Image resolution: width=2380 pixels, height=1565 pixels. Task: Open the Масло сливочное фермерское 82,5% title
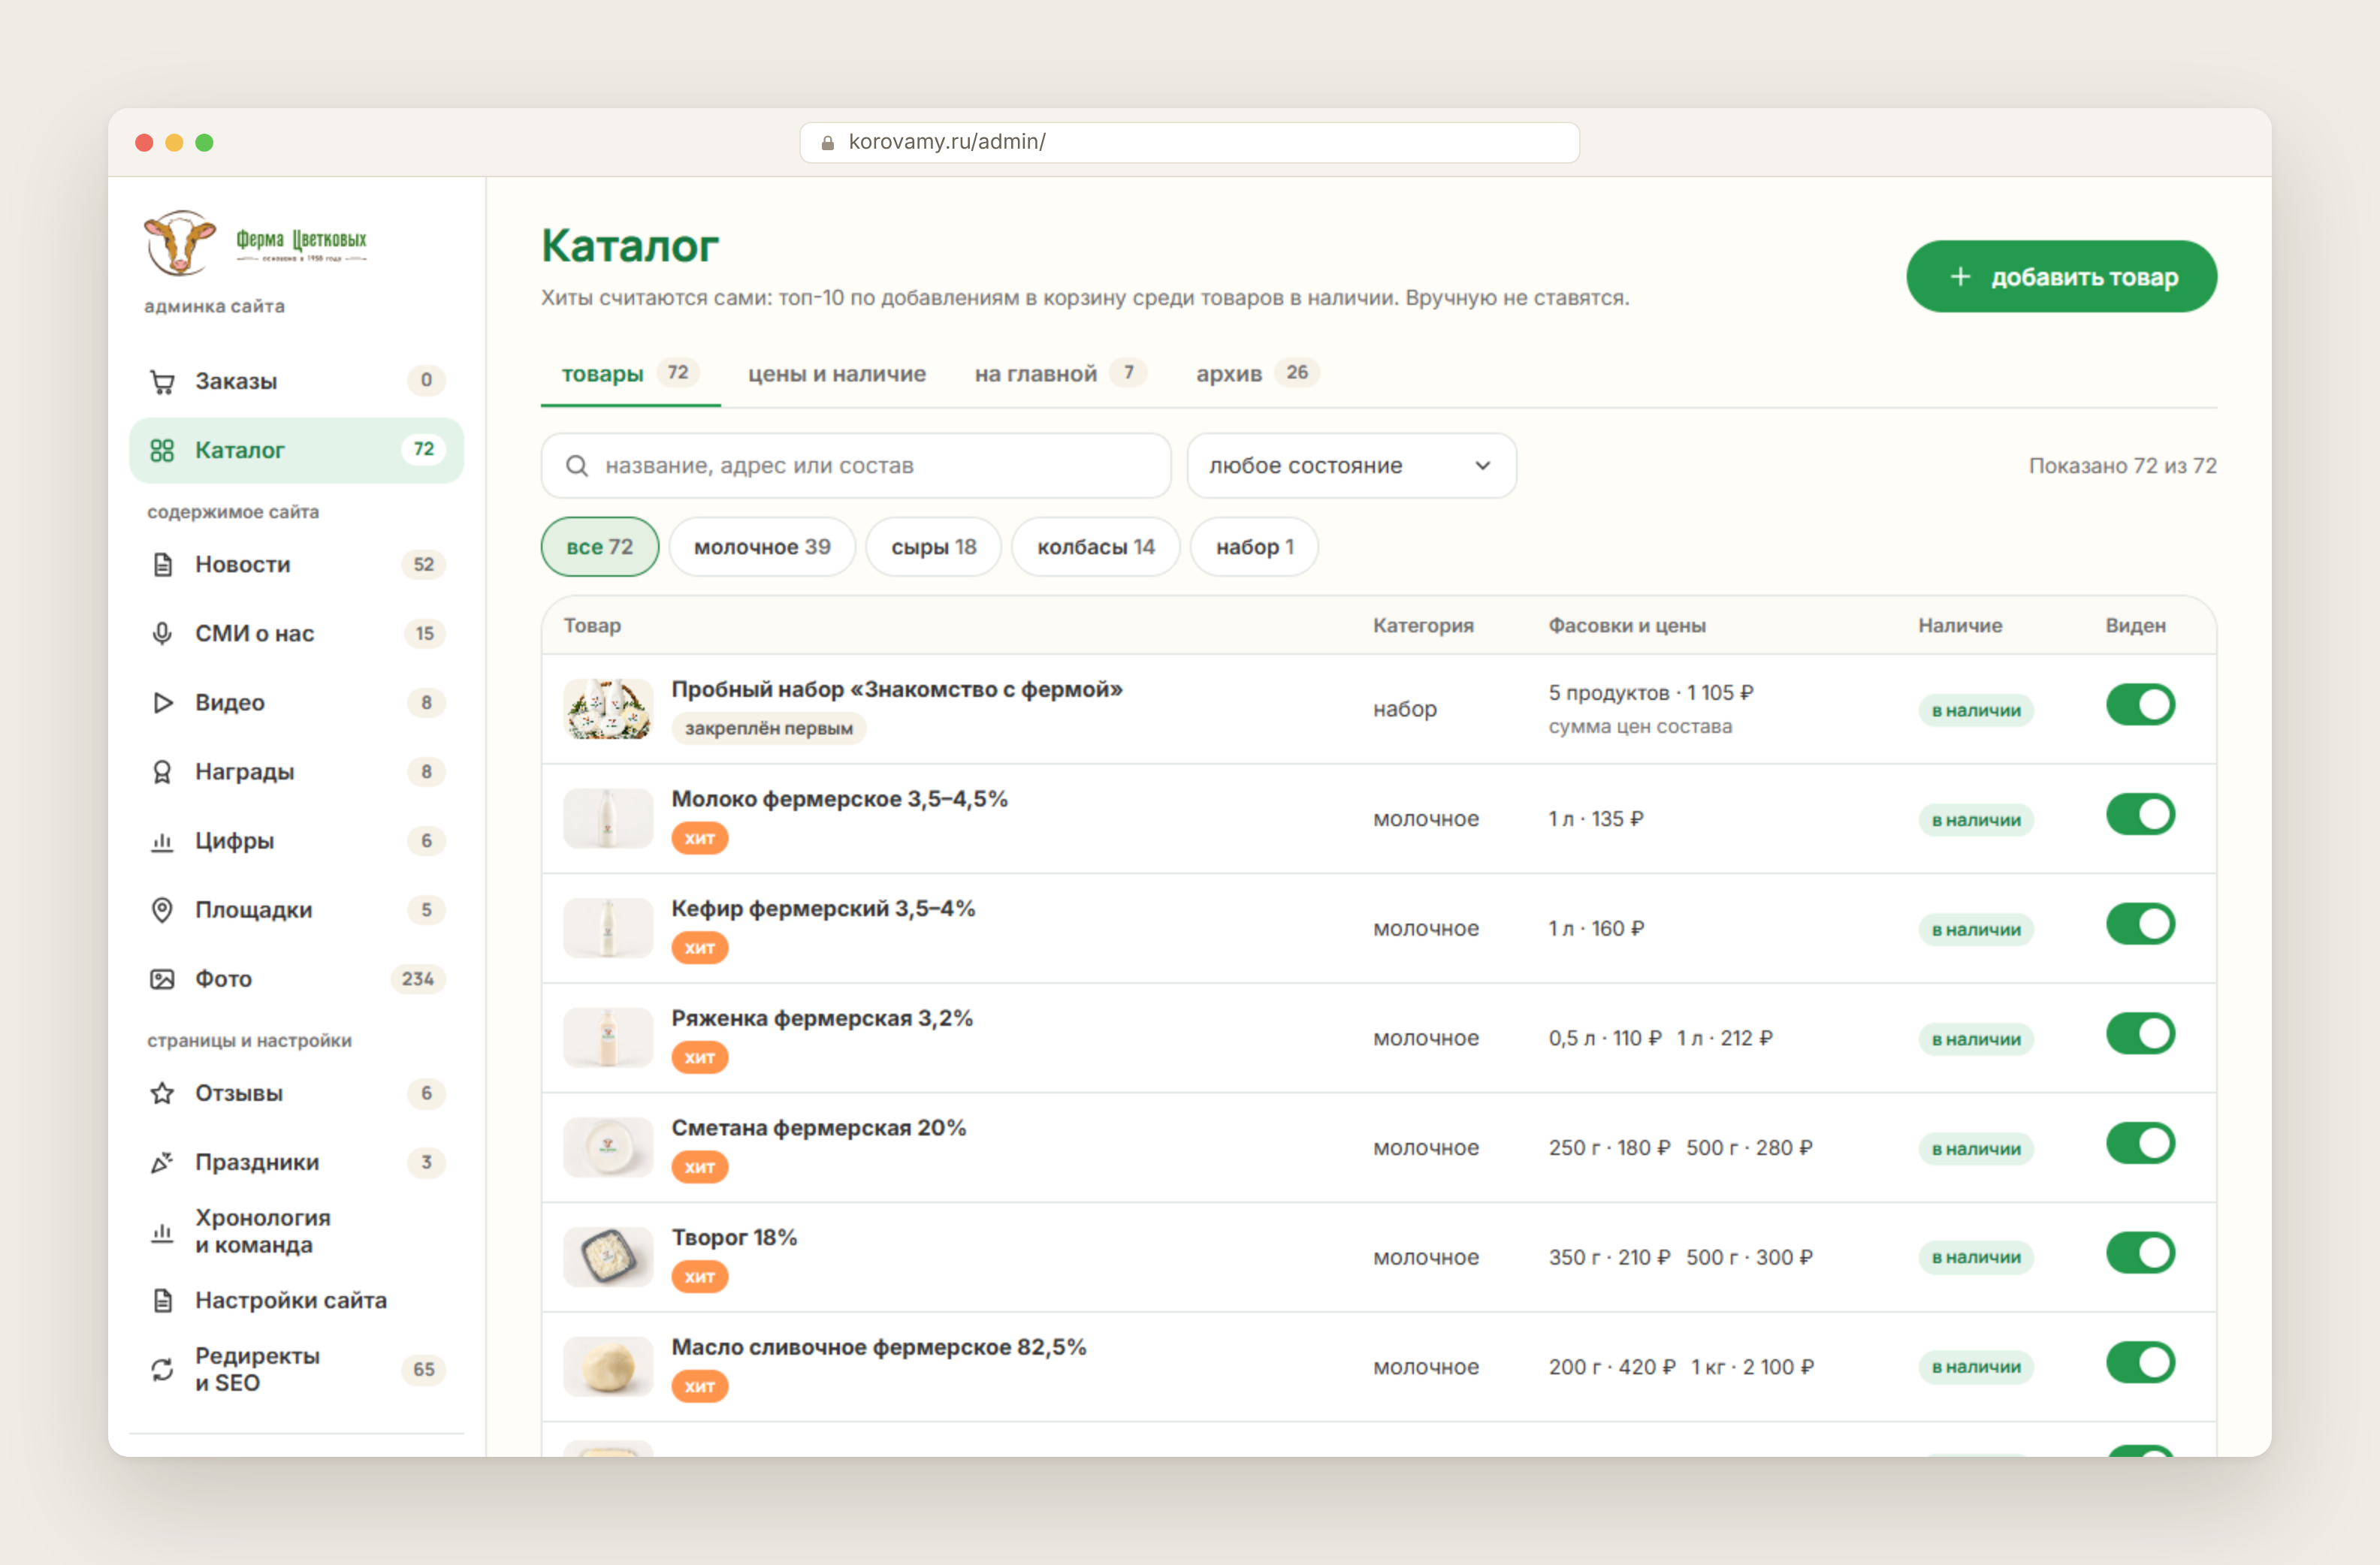pos(878,1347)
